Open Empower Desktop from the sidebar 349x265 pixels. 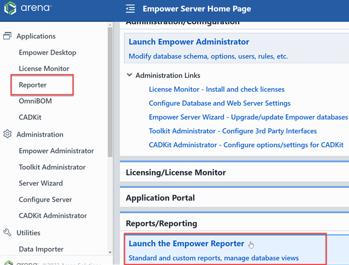48,53
